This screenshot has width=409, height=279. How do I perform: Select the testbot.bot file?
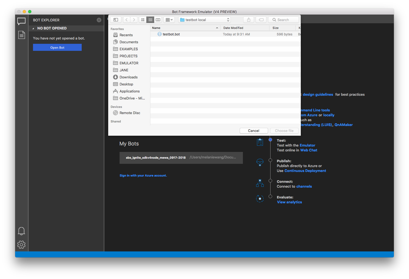(171, 34)
